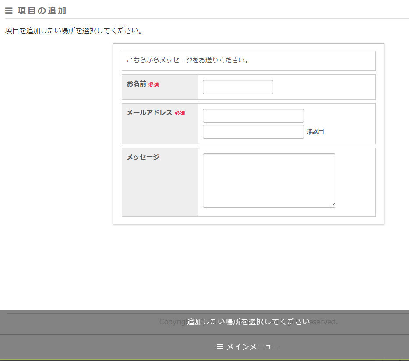Click inside the メッセージ text area
409x361 pixels.
point(269,180)
